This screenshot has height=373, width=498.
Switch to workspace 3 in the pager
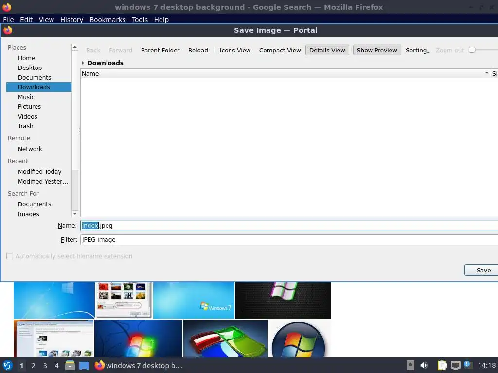tap(45, 366)
